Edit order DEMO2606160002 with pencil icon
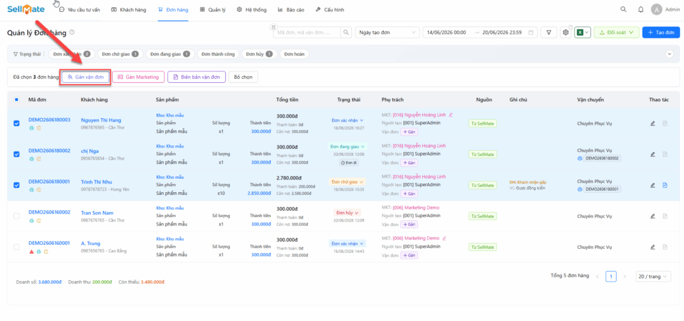Viewport: 684px width, 321px height. pos(653,216)
